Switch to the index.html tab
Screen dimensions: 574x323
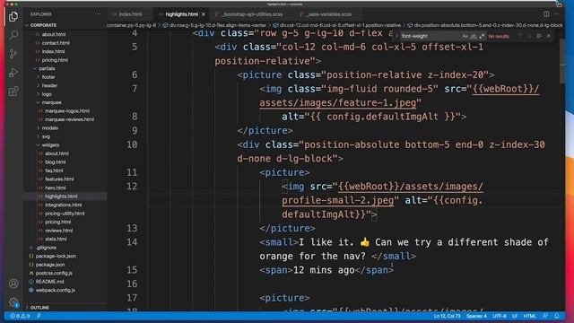(130, 14)
